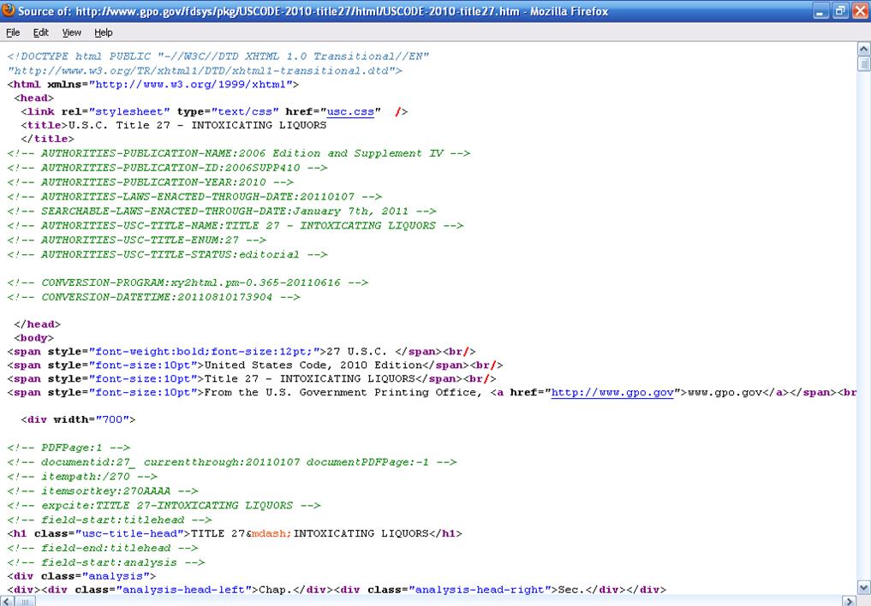871x606 pixels.
Task: Minimize the source viewer window
Action: 821,11
